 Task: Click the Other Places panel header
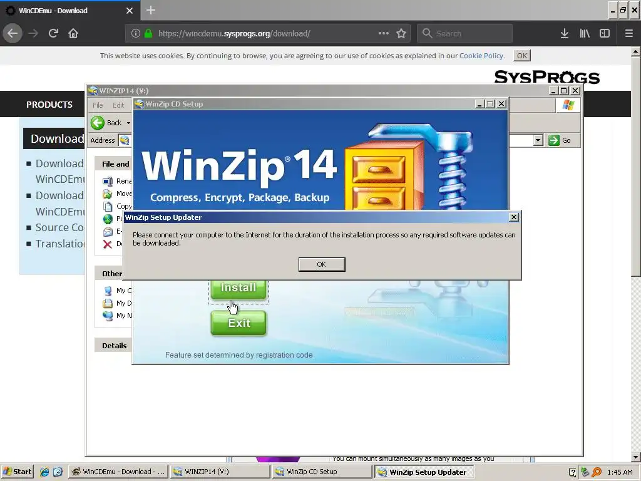pyautogui.click(x=109, y=274)
